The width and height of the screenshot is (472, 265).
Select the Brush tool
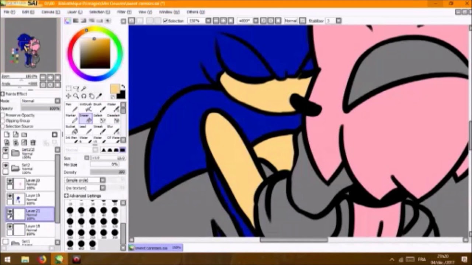[x=99, y=108]
